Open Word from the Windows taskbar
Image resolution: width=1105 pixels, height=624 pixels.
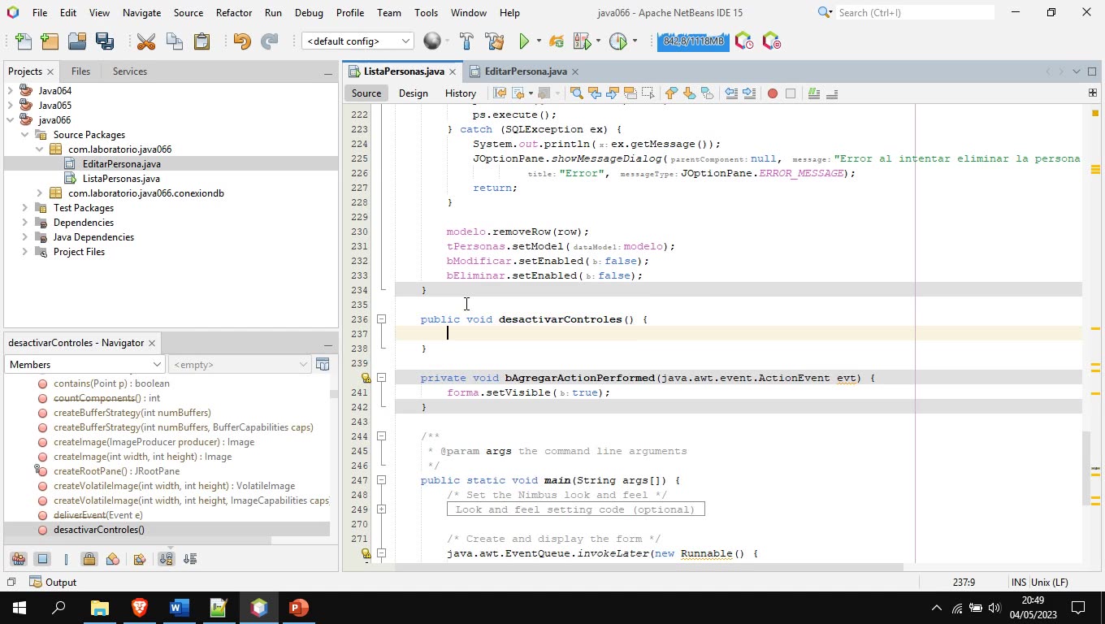point(179,608)
